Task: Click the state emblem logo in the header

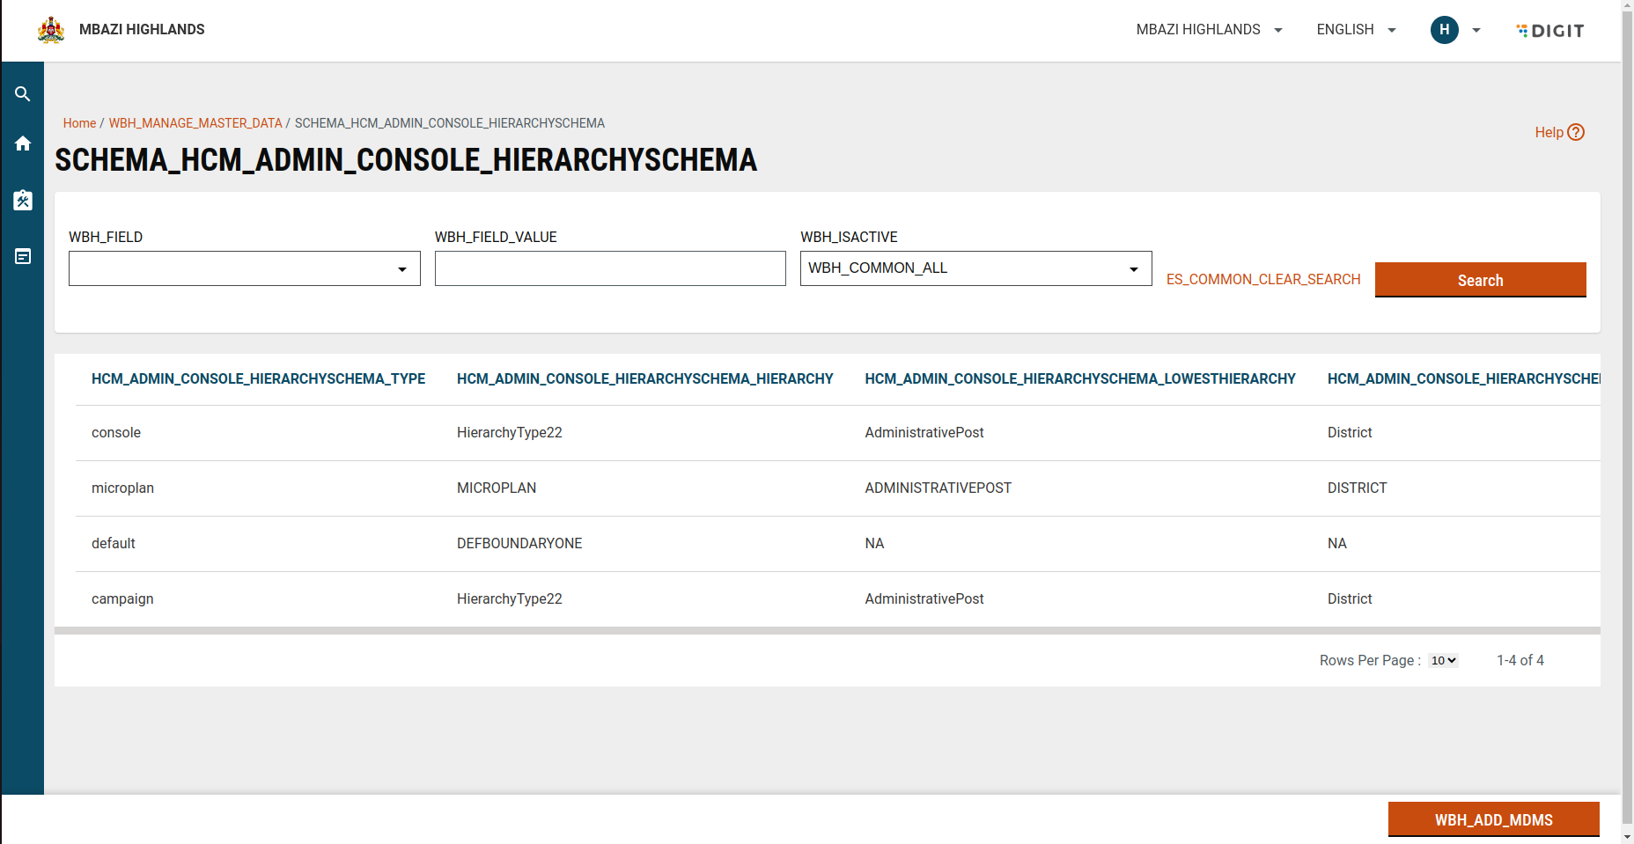Action: pyautogui.click(x=51, y=30)
